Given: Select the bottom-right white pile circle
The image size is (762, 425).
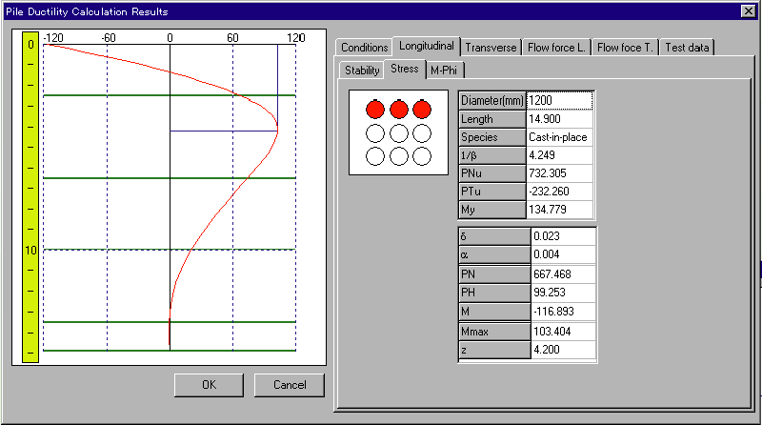Looking at the screenshot, I should pos(422,155).
